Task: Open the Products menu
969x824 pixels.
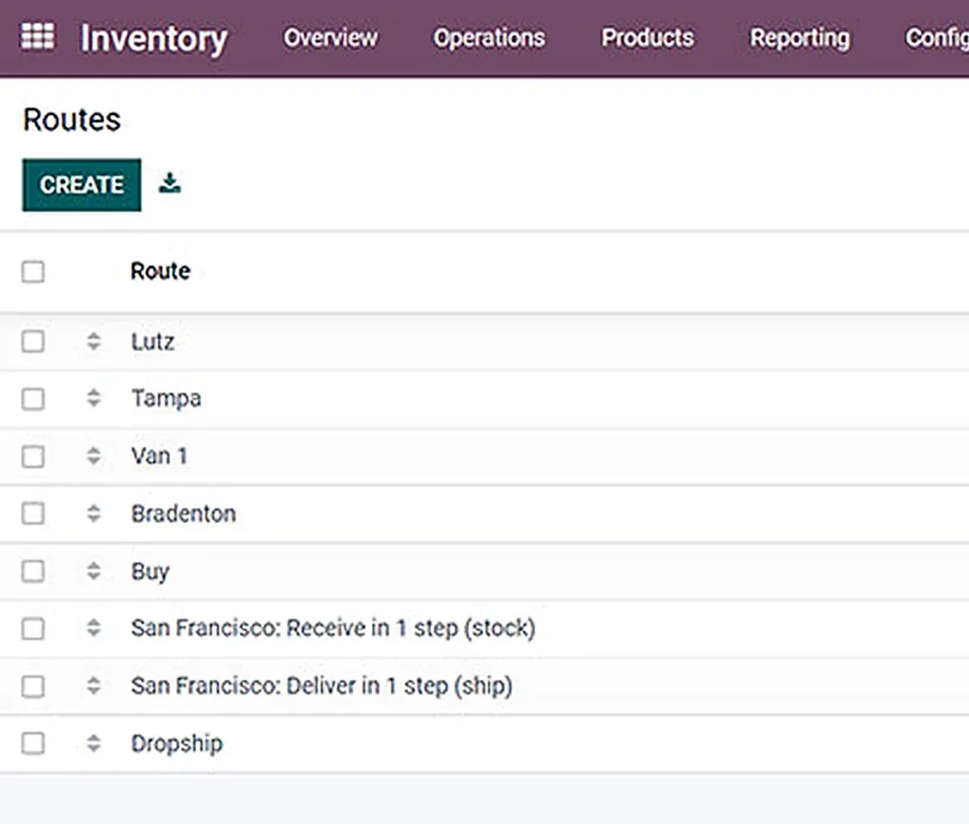Action: coord(648,38)
